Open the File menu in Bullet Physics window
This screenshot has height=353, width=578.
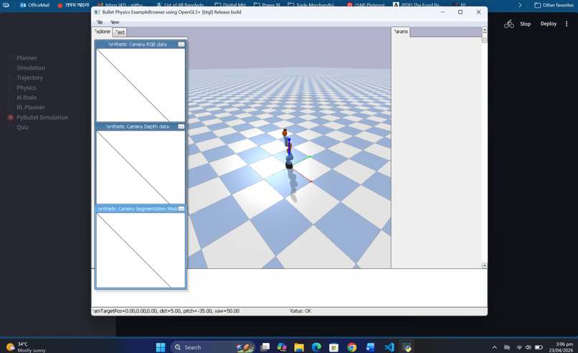click(99, 22)
